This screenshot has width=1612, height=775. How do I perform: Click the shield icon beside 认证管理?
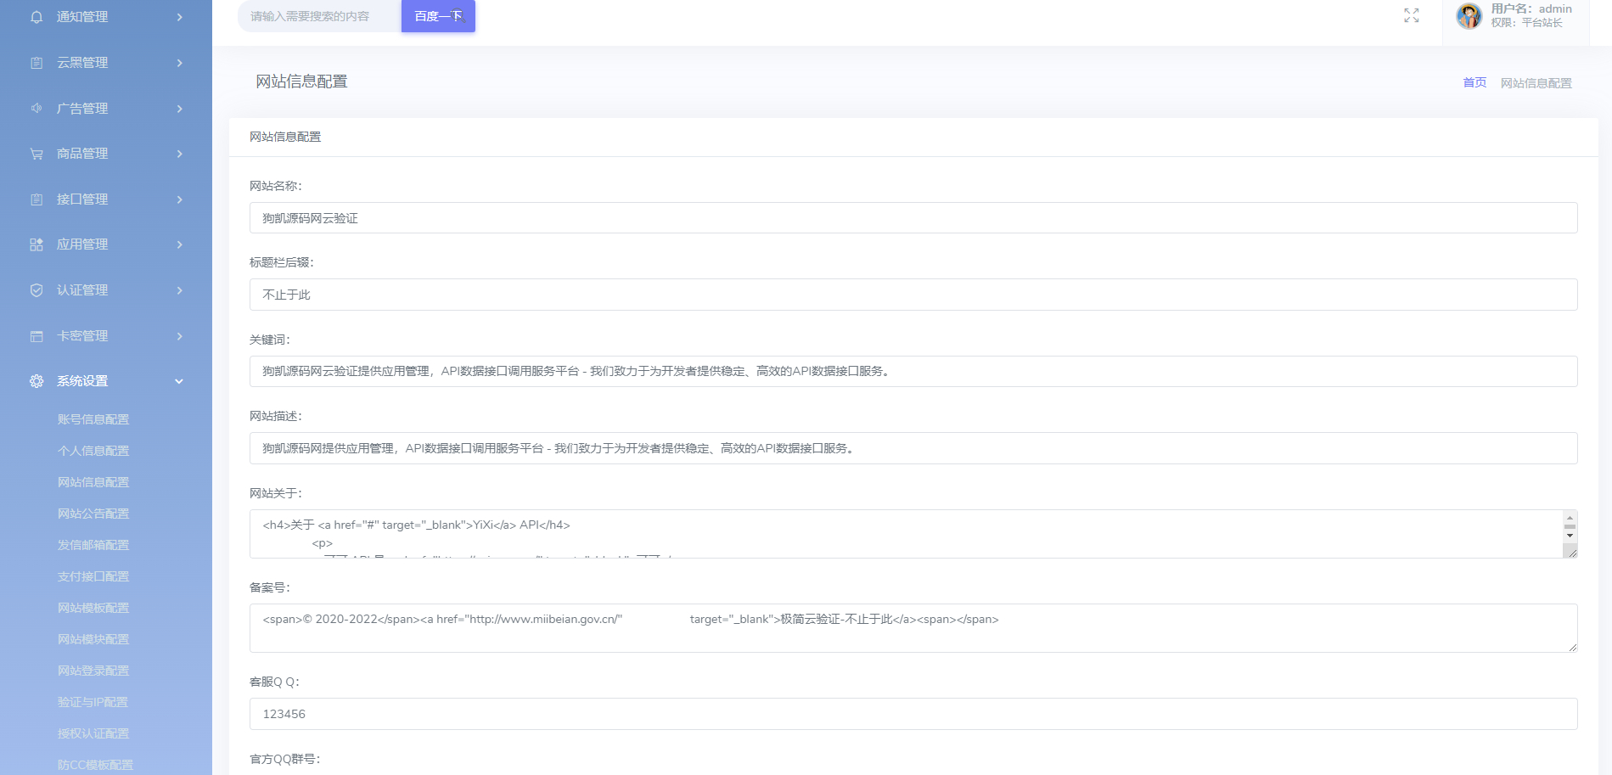pyautogui.click(x=37, y=290)
